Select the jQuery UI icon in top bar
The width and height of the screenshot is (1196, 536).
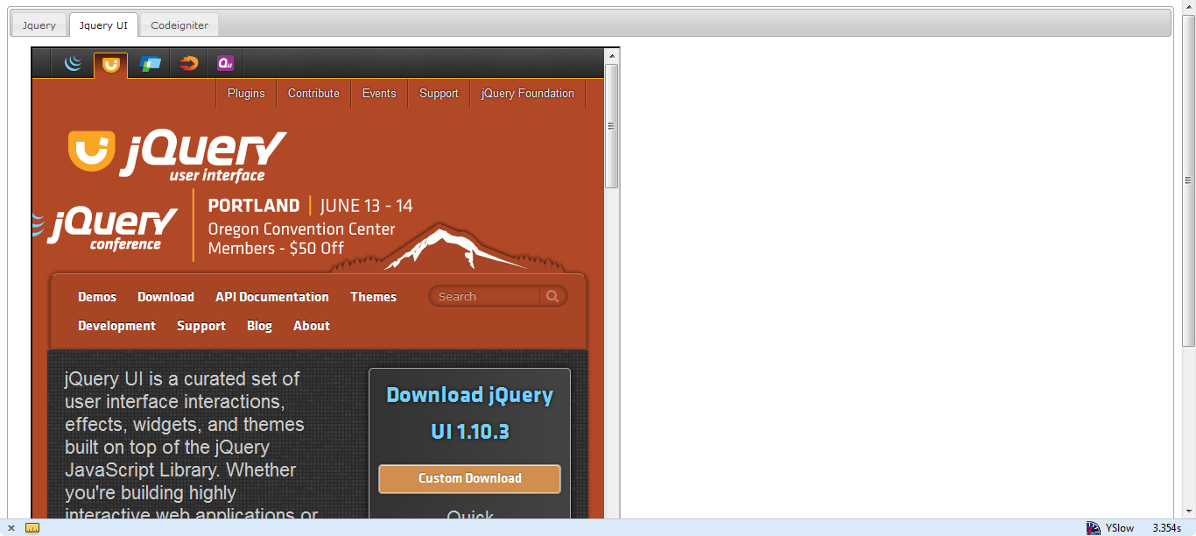coord(111,64)
